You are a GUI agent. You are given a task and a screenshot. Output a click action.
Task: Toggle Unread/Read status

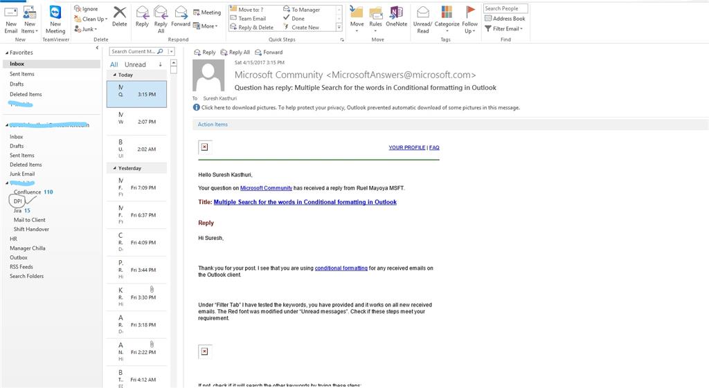pyautogui.click(x=423, y=19)
